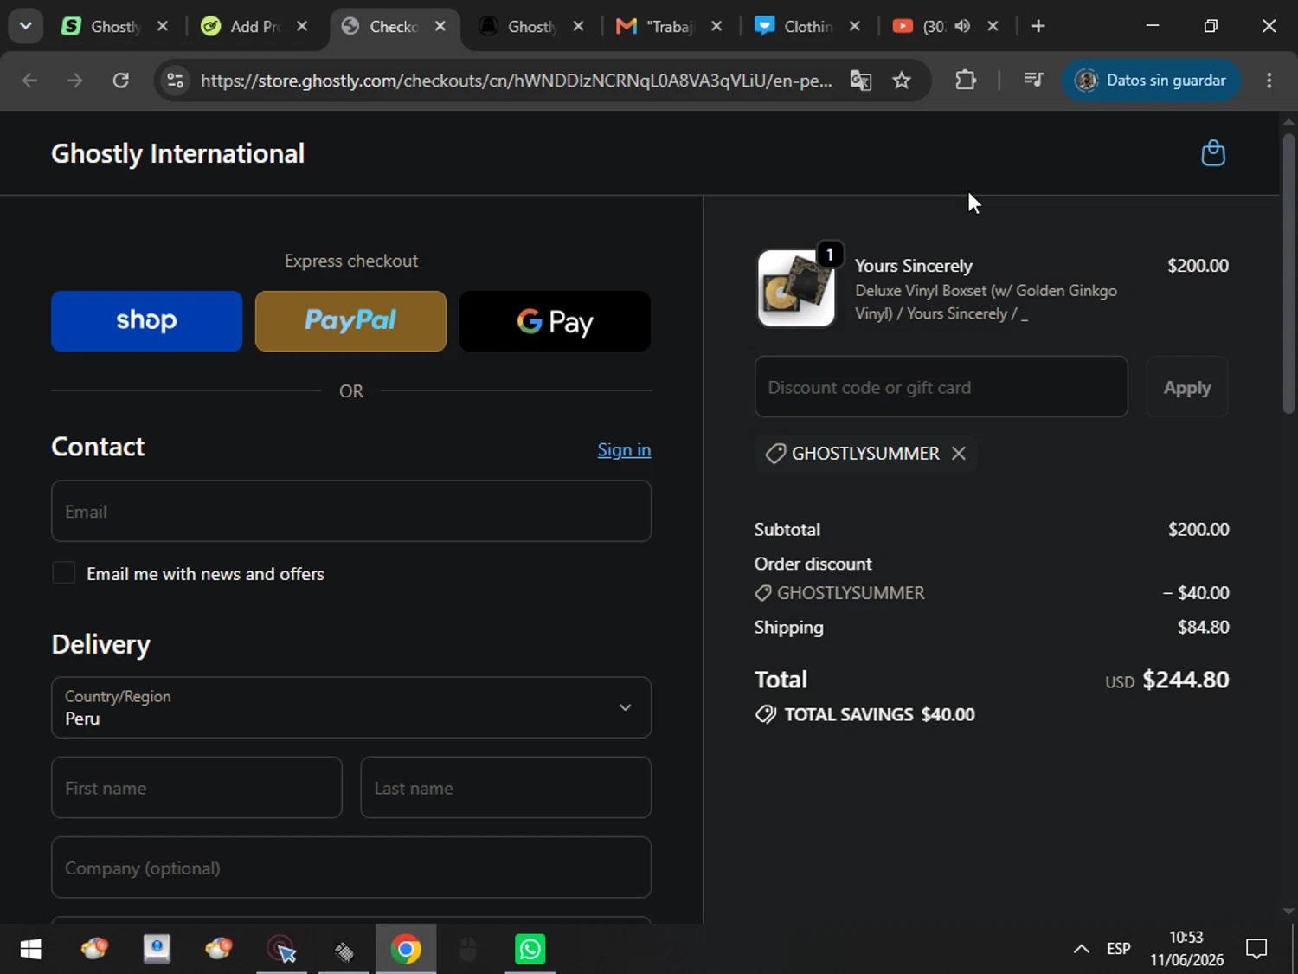This screenshot has width=1298, height=974.
Task: Expand the Country/Region dropdown
Action: pos(351,707)
